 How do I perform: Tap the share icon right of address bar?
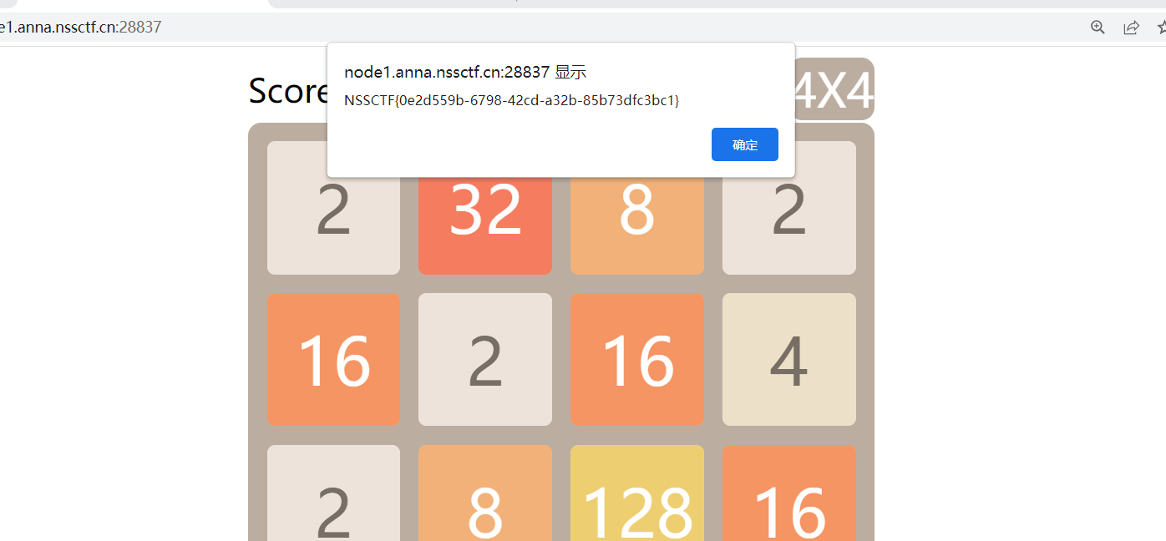[1132, 27]
